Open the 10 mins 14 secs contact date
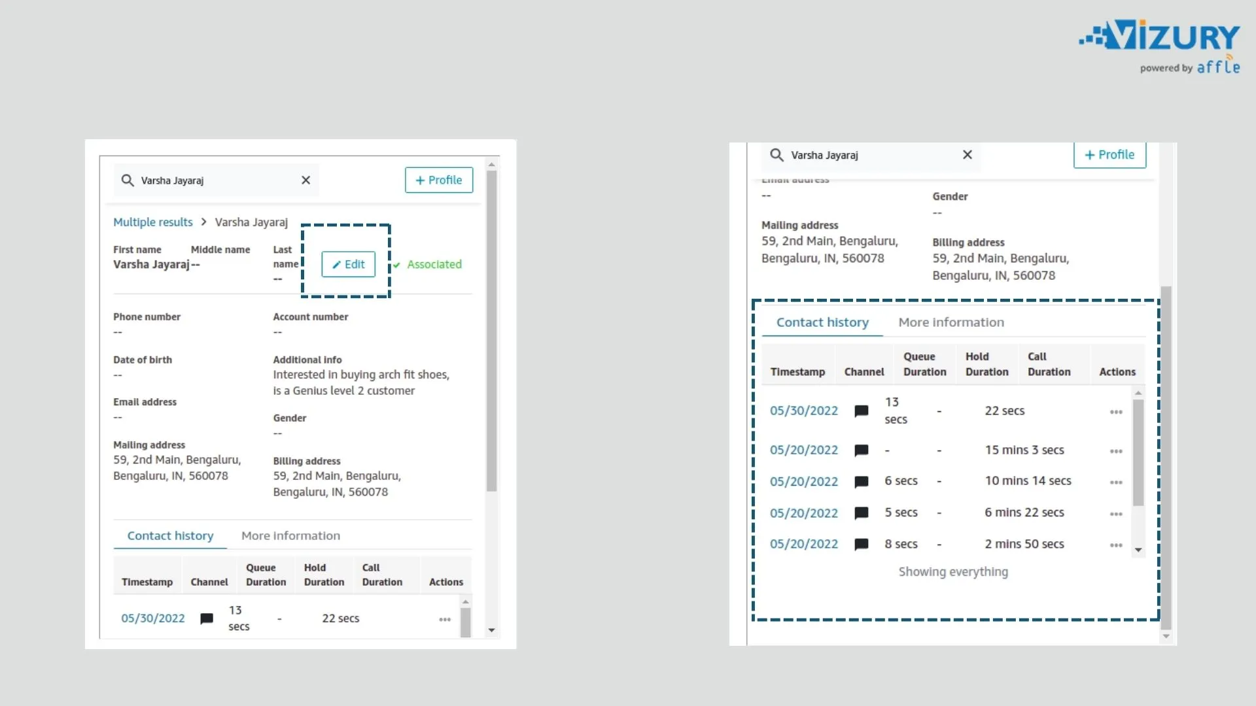 [x=804, y=482]
